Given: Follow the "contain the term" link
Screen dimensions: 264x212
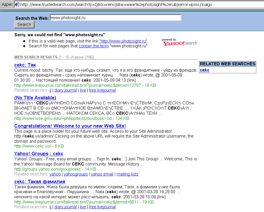Looking at the screenshot, I should click(94, 46).
